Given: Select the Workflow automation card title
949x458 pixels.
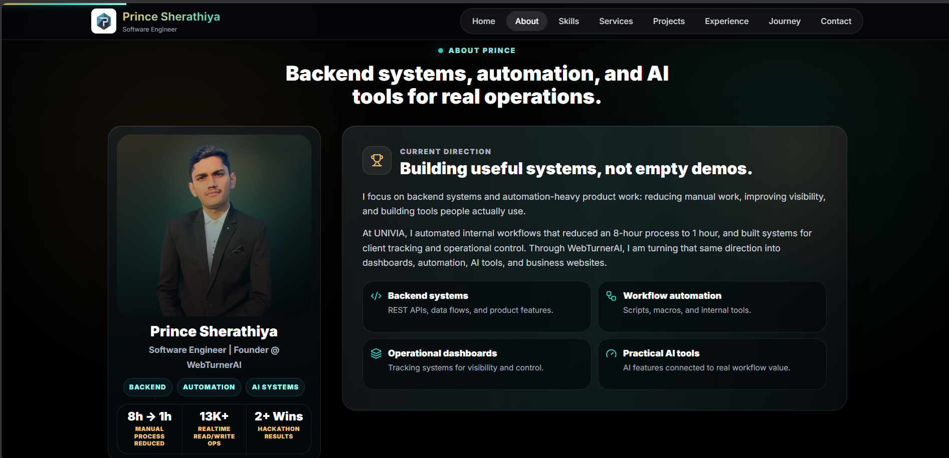Looking at the screenshot, I should point(672,296).
